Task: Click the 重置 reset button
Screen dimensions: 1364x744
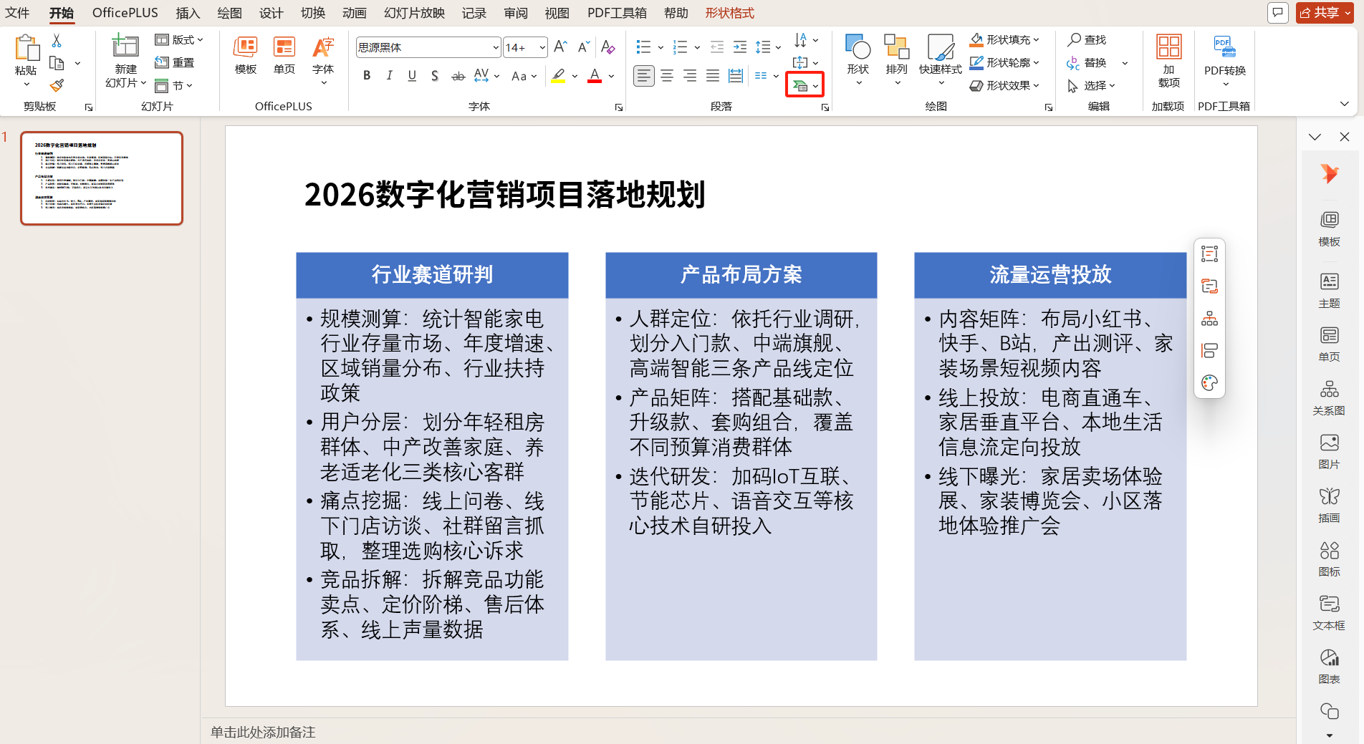Action: [176, 63]
